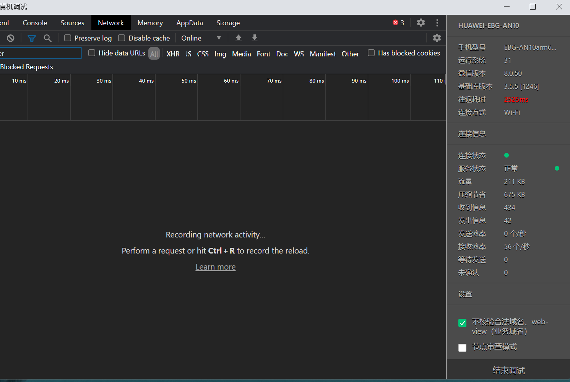Image resolution: width=570 pixels, height=382 pixels.
Task: Switch to the Sources tab
Action: tap(72, 23)
